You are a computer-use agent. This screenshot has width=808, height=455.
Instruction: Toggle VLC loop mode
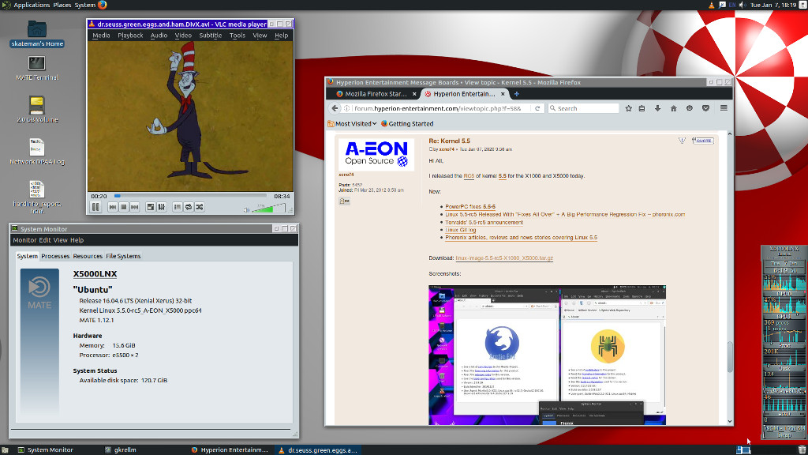tap(189, 207)
